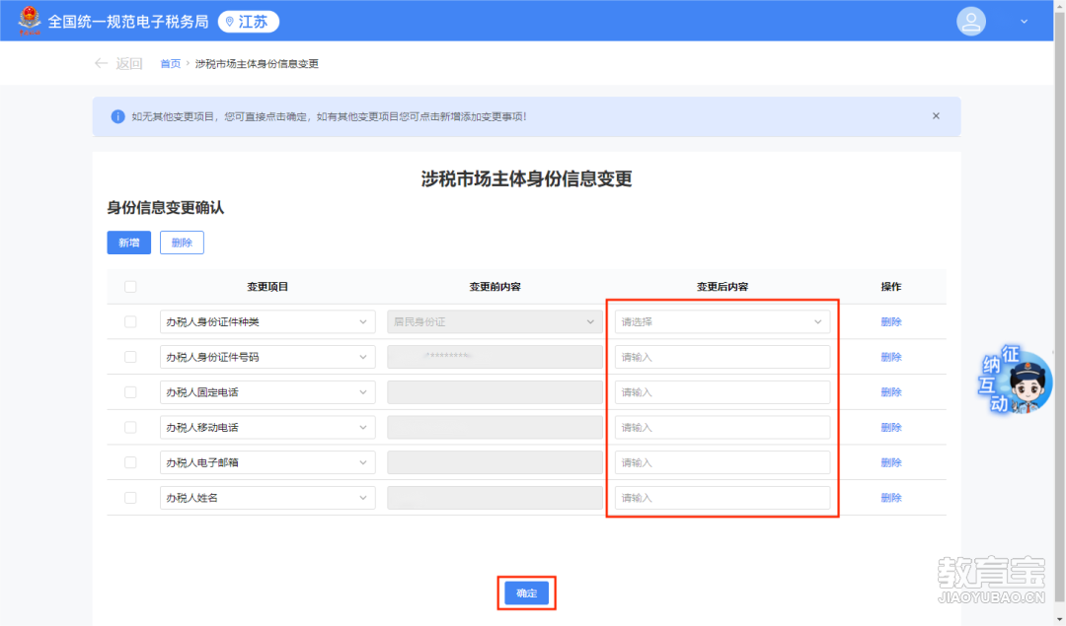The height and width of the screenshot is (626, 1066).
Task: Click the new value field for 办税人姓名
Action: click(x=722, y=498)
